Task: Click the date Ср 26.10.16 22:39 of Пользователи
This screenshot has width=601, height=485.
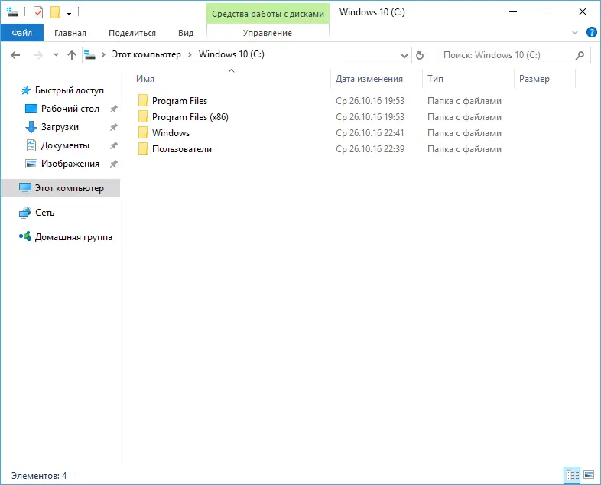Action: (x=370, y=149)
